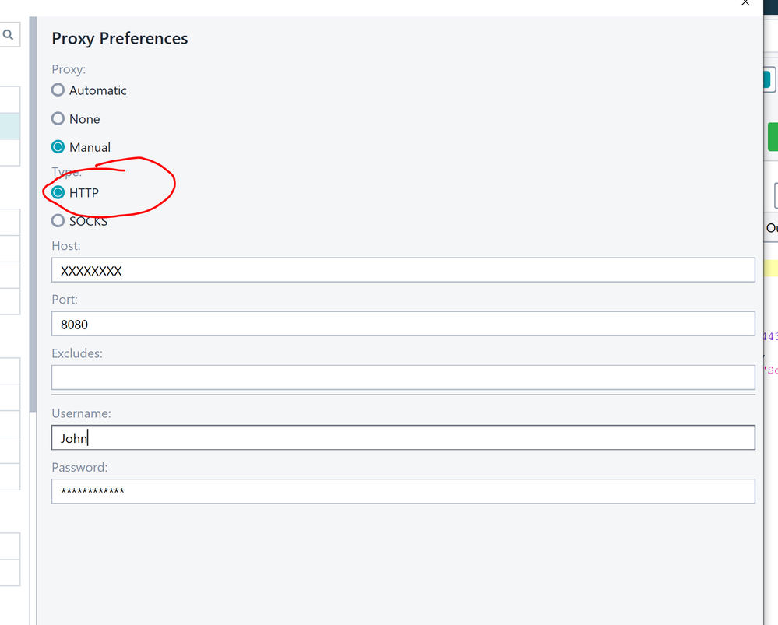The width and height of the screenshot is (778, 625).
Task: Click the search magnifier icon
Action: [x=8, y=35]
